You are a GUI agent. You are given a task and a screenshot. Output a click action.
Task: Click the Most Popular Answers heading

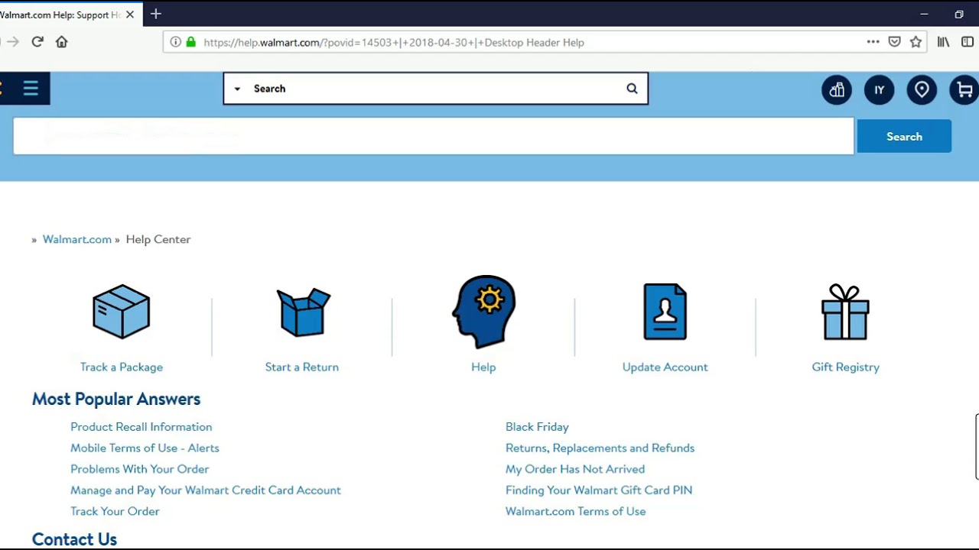[116, 399]
